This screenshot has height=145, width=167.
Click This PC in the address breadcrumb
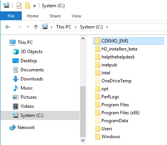tap(64, 27)
